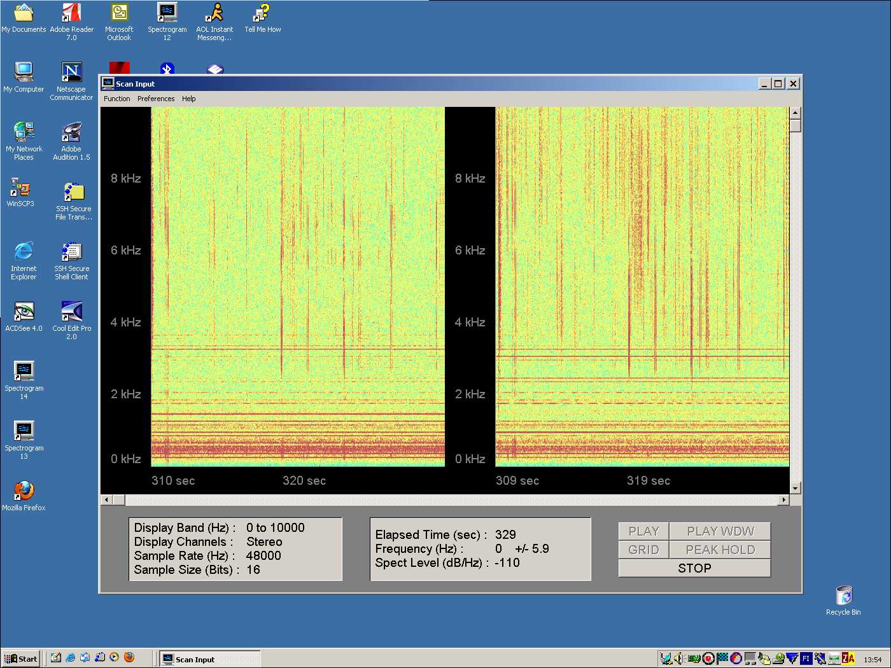Viewport: 891px width, 668px height.
Task: Open the My Documents desktop icon
Action: click(24, 19)
